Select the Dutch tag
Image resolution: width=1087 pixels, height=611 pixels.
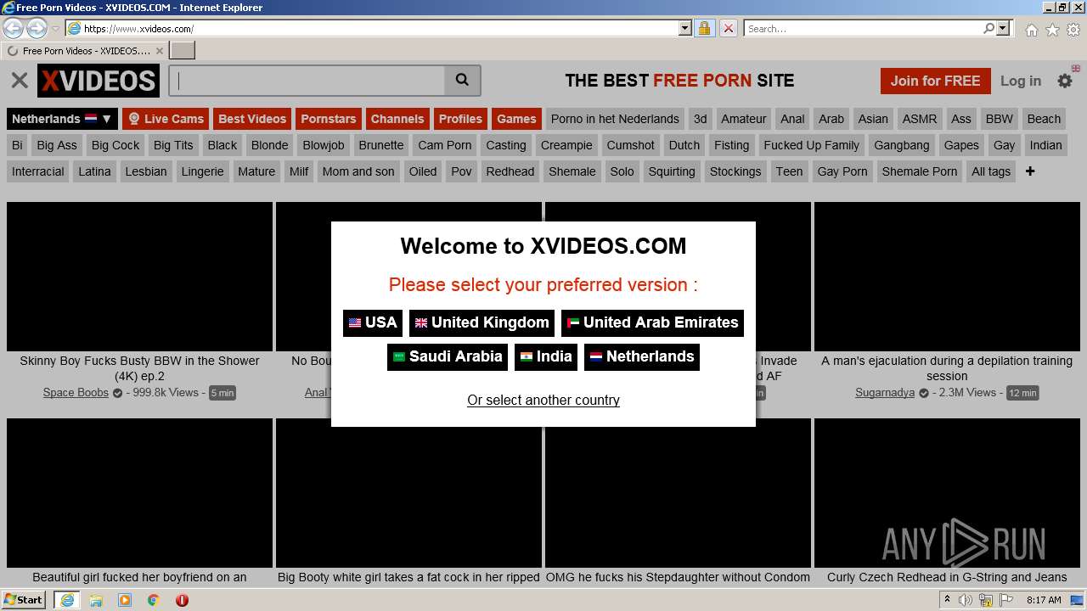(684, 145)
